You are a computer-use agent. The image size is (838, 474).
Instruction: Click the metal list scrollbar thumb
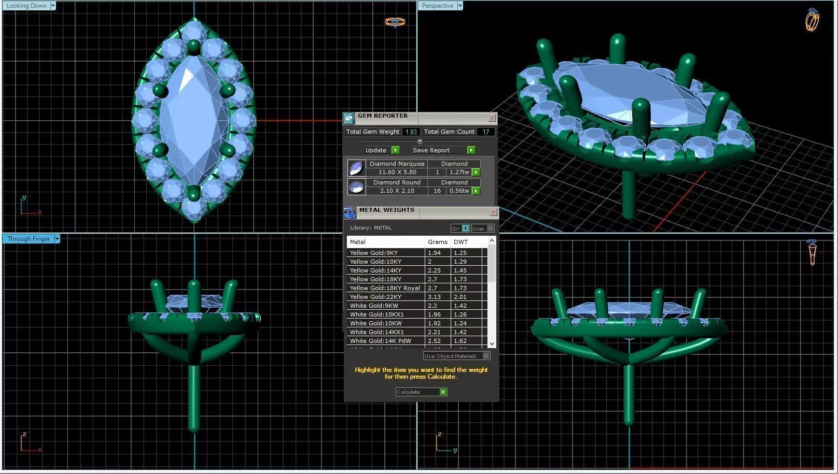tap(492, 264)
